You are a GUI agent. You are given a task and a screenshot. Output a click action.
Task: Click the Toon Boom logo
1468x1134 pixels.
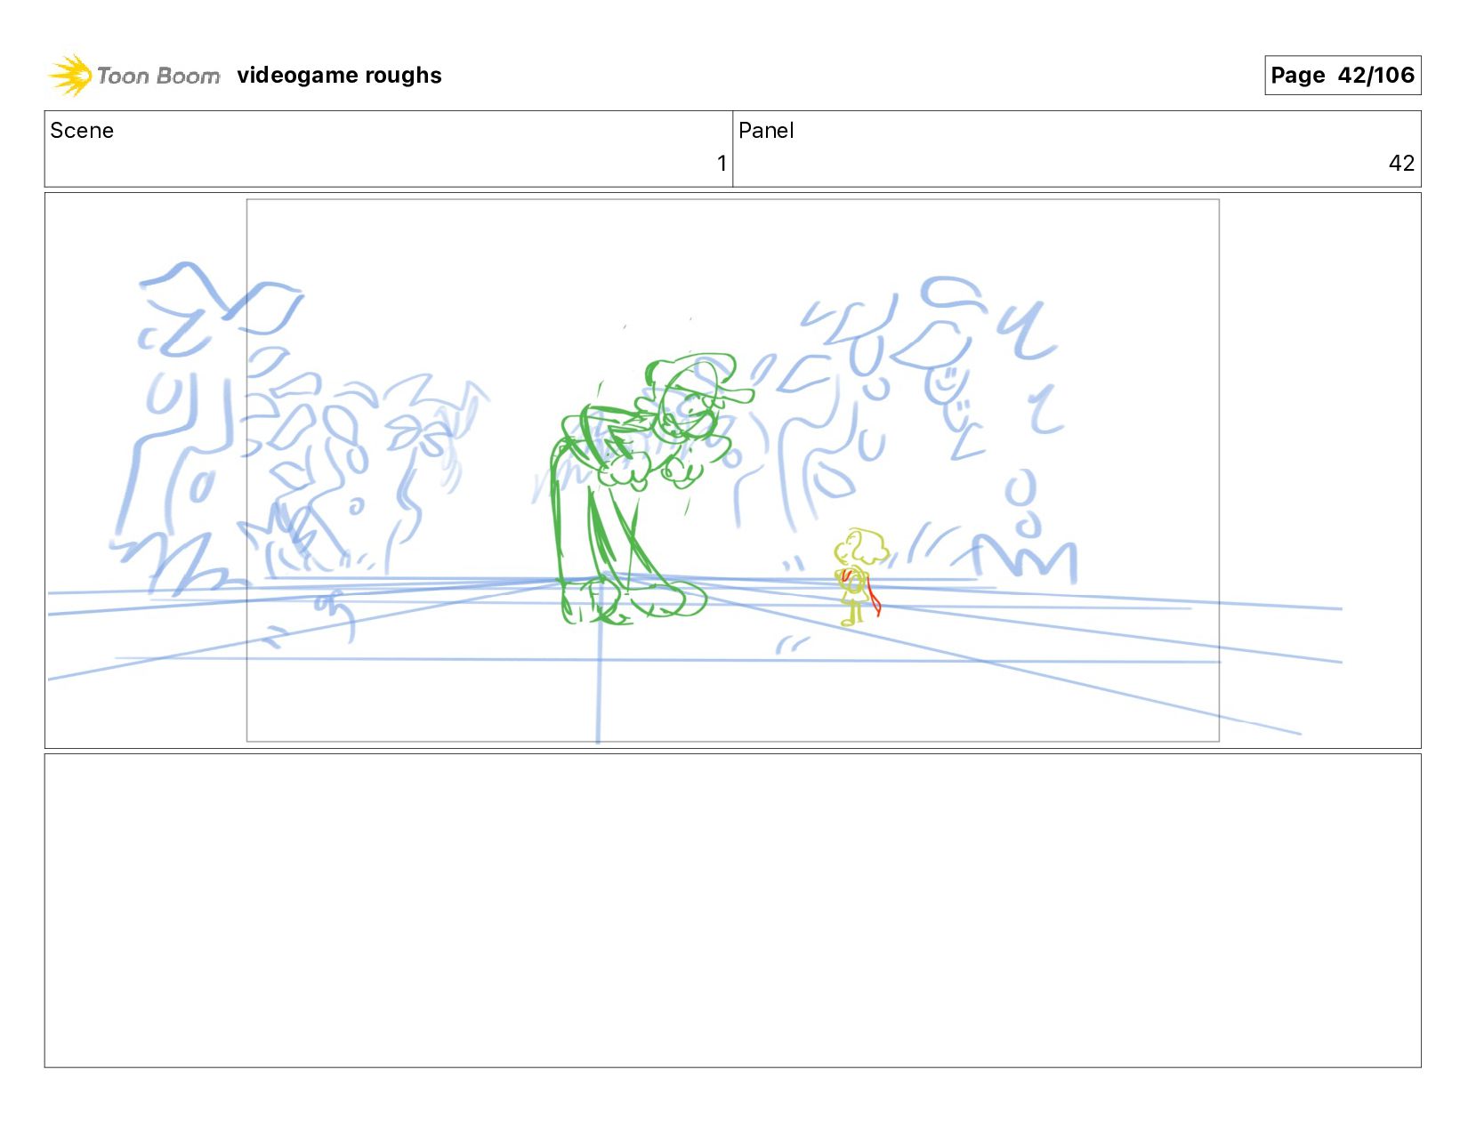coord(133,76)
